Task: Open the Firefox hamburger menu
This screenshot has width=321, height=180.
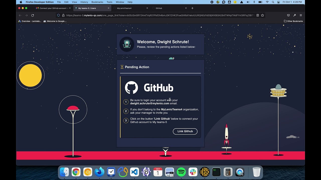Action: coord(301,15)
